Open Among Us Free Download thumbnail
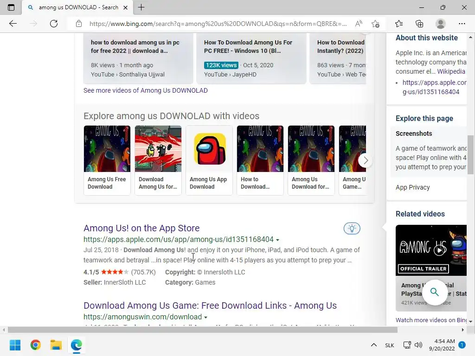475x356 pixels. (x=107, y=160)
